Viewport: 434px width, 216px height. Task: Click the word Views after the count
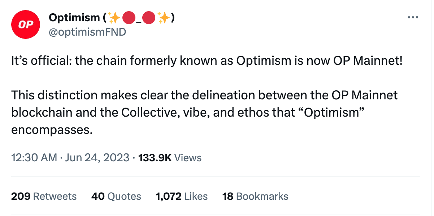tap(188, 158)
